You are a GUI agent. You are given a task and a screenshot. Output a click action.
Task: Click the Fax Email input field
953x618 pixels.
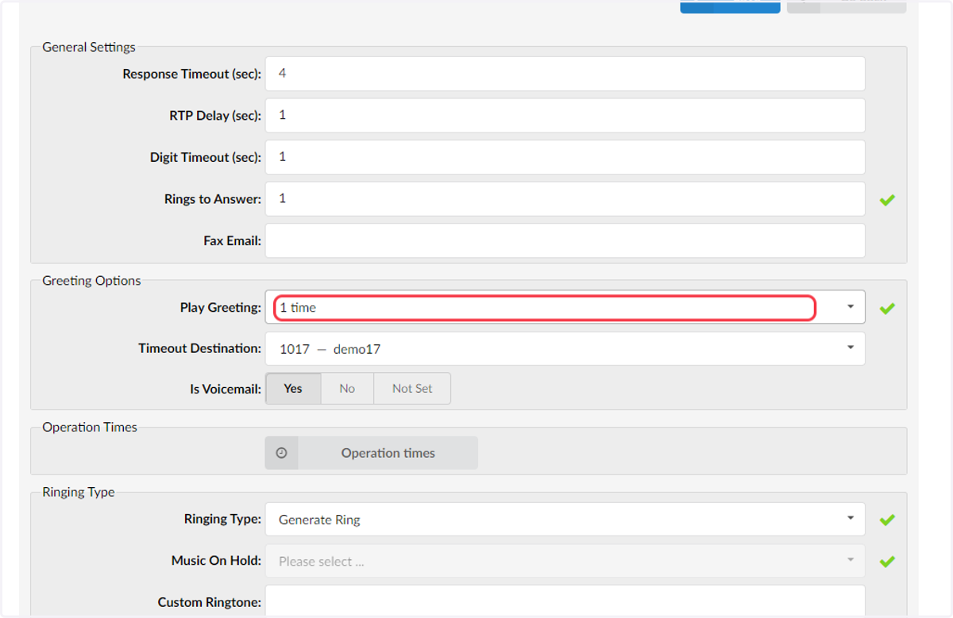[x=565, y=240]
